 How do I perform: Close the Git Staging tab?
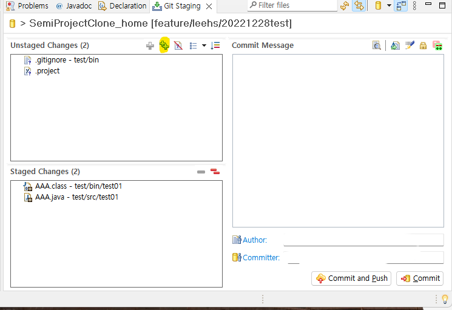[x=209, y=6]
